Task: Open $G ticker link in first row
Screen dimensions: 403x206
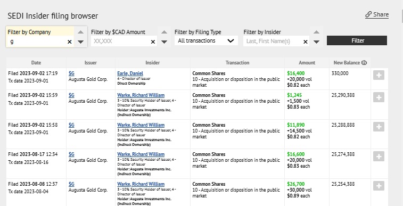Action: pos(71,73)
